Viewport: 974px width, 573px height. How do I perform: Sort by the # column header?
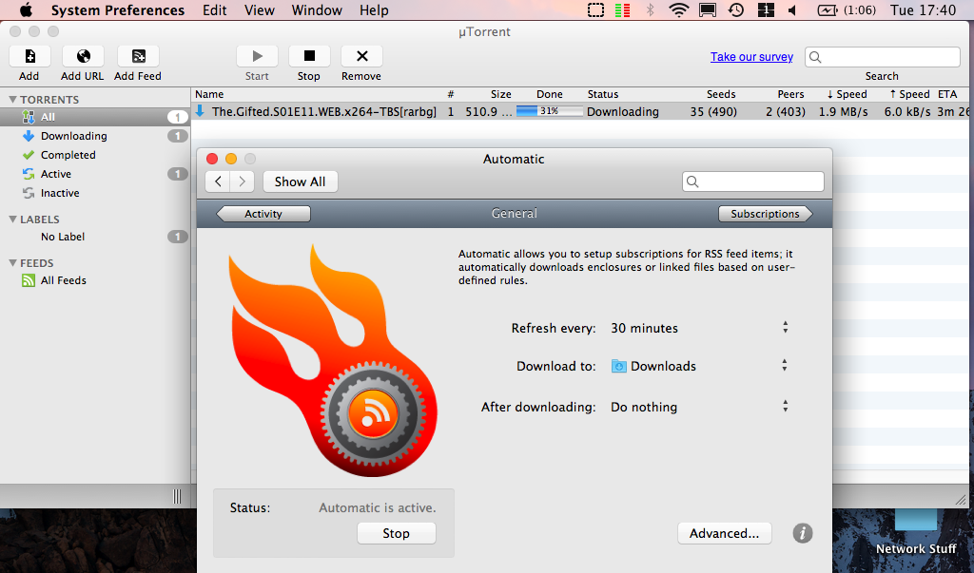[x=450, y=94]
